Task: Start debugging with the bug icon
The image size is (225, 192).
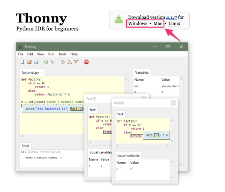Action: [53, 62]
